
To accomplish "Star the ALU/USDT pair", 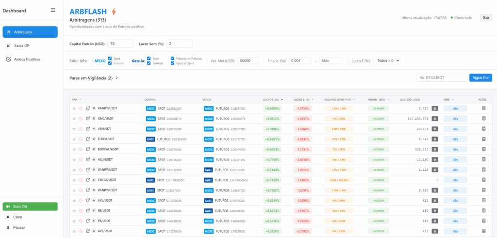I will [x=74, y=159].
